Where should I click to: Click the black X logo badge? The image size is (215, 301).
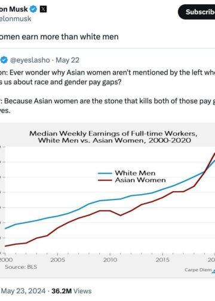pyautogui.click(x=44, y=9)
